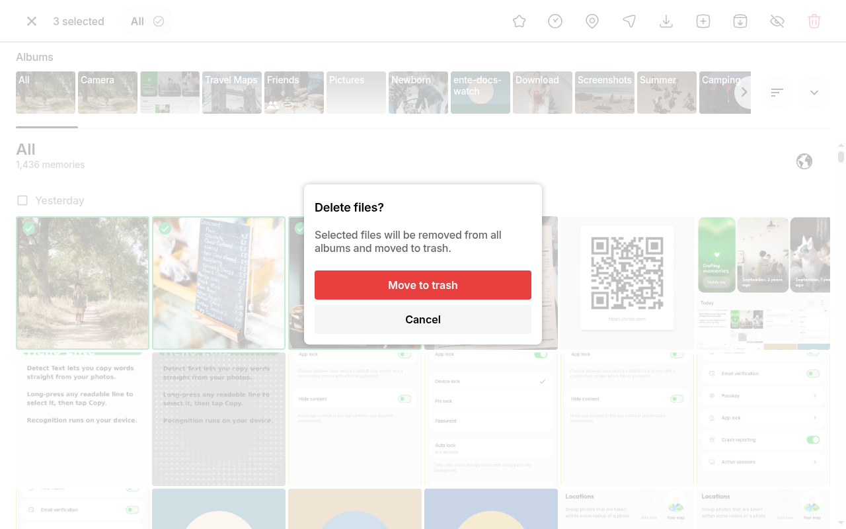Open the Download album
Image resolution: width=846 pixels, height=529 pixels.
click(x=543, y=93)
